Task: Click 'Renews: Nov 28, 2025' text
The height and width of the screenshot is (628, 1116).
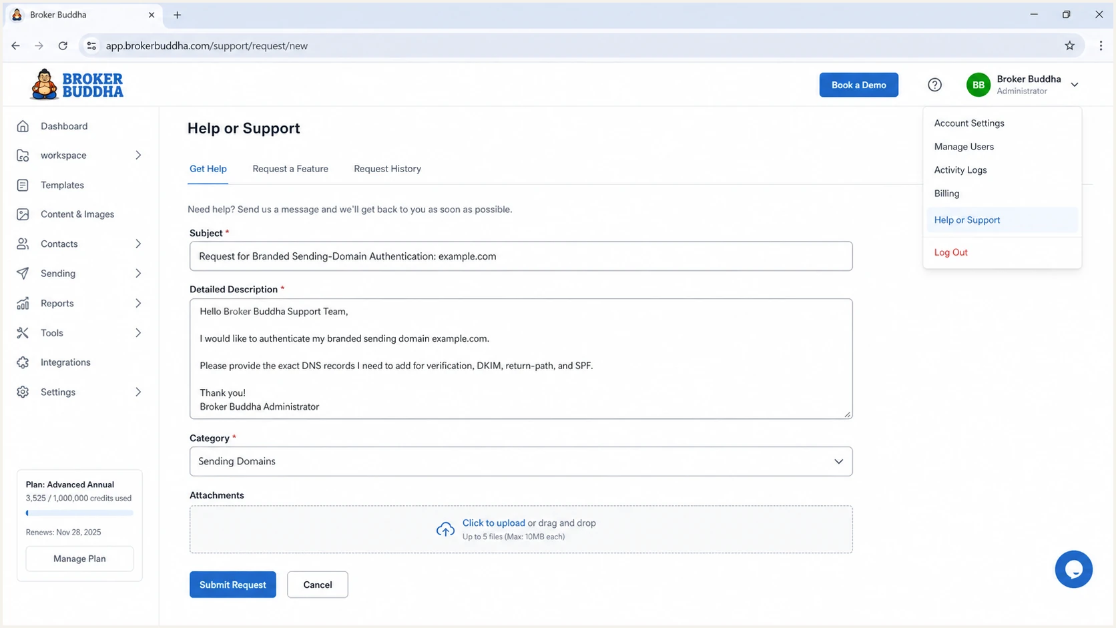Action: click(x=63, y=532)
